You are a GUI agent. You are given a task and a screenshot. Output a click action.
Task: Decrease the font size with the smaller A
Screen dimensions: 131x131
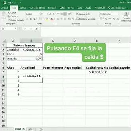pos(53,14)
